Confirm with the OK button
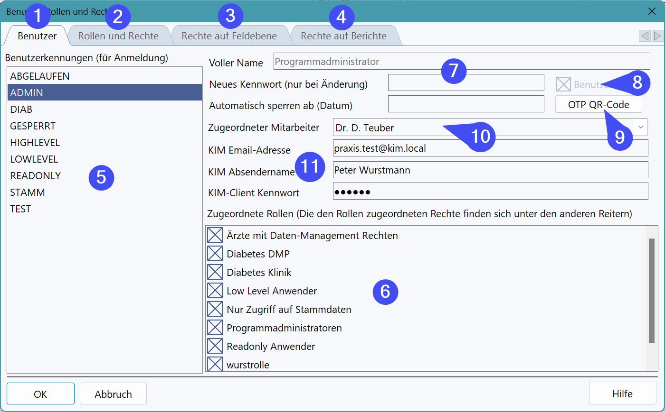 [x=40, y=394]
